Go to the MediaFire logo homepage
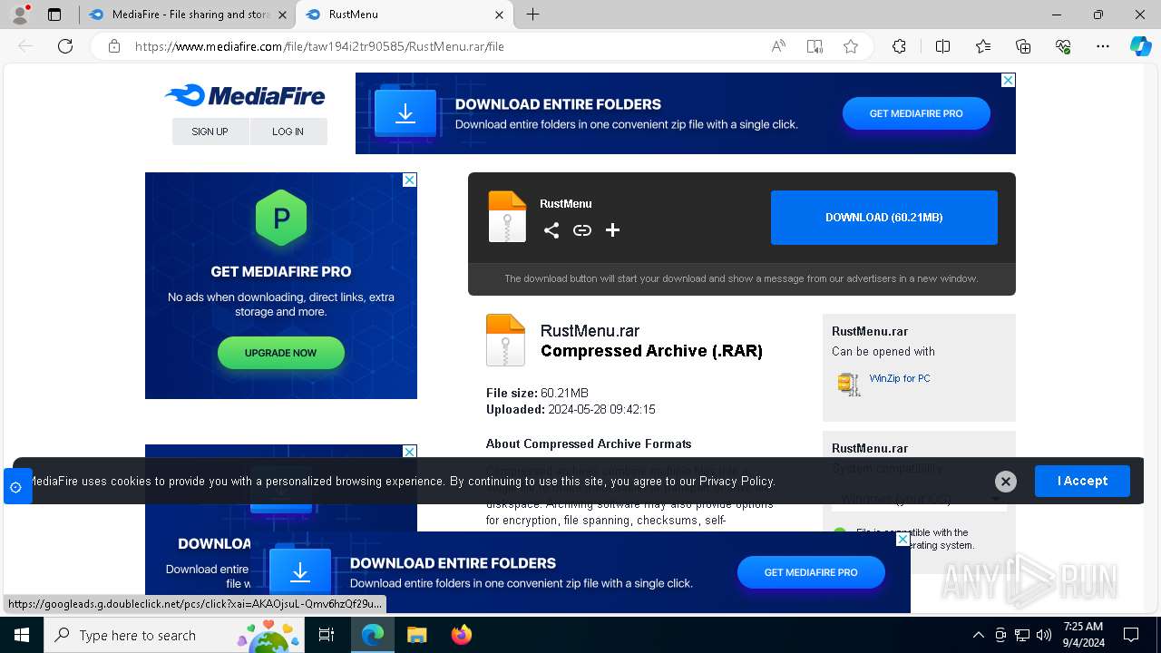Image resolution: width=1161 pixels, height=653 pixels. pyautogui.click(x=245, y=95)
